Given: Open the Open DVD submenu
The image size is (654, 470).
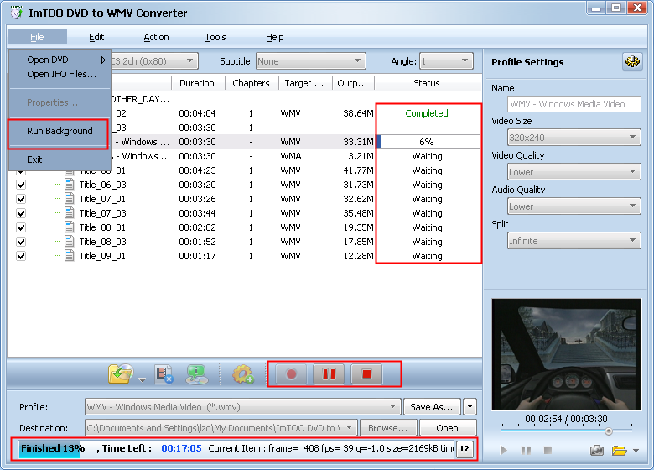Looking at the screenshot, I should point(60,60).
